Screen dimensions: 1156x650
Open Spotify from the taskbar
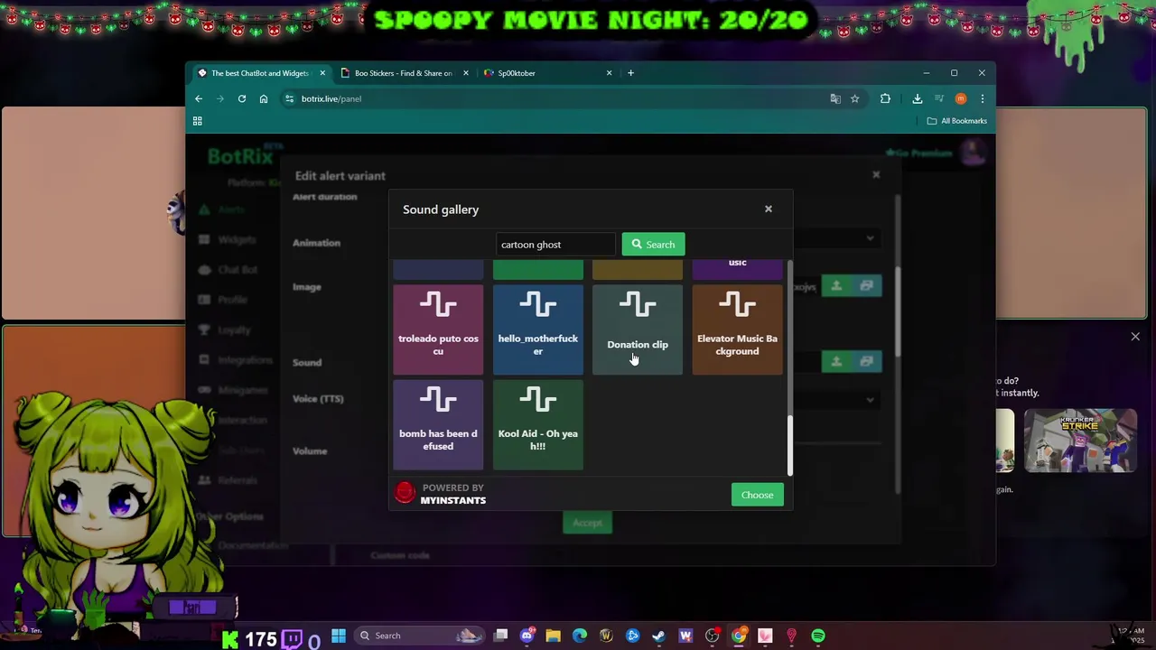pos(817,636)
